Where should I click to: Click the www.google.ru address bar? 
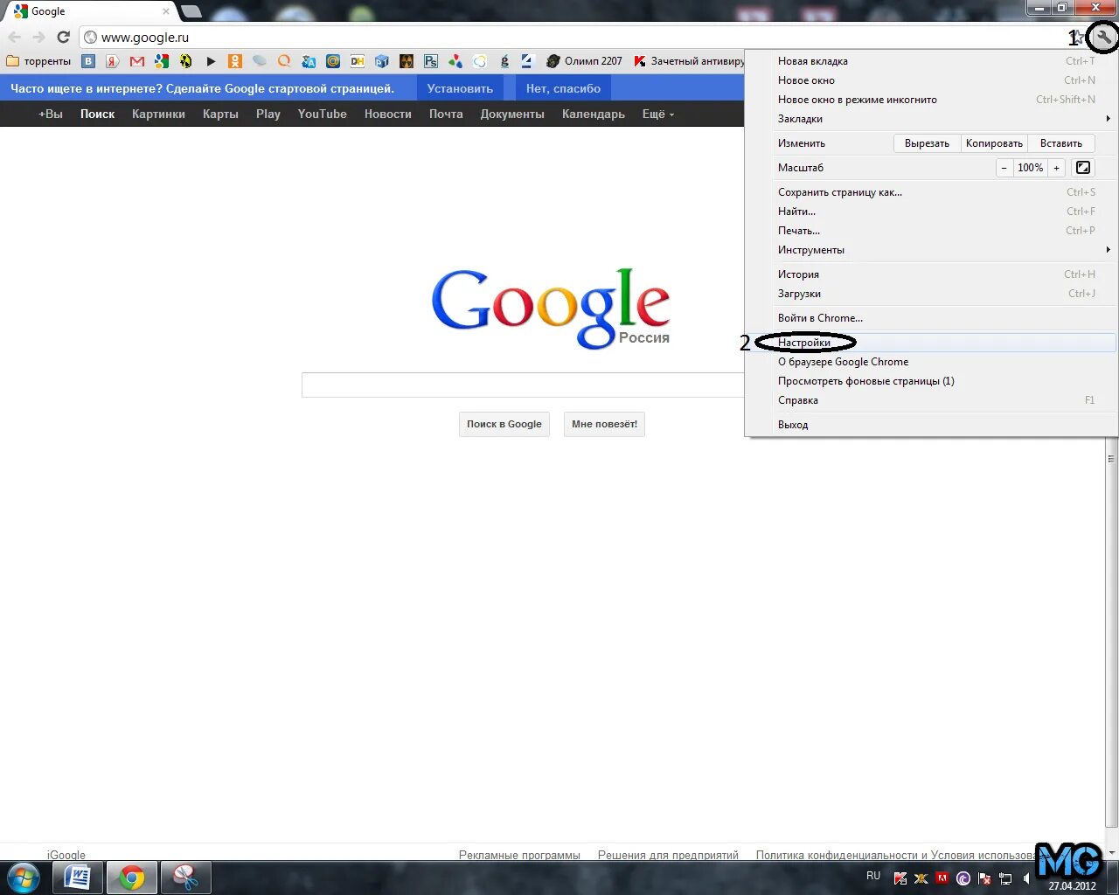(577, 38)
